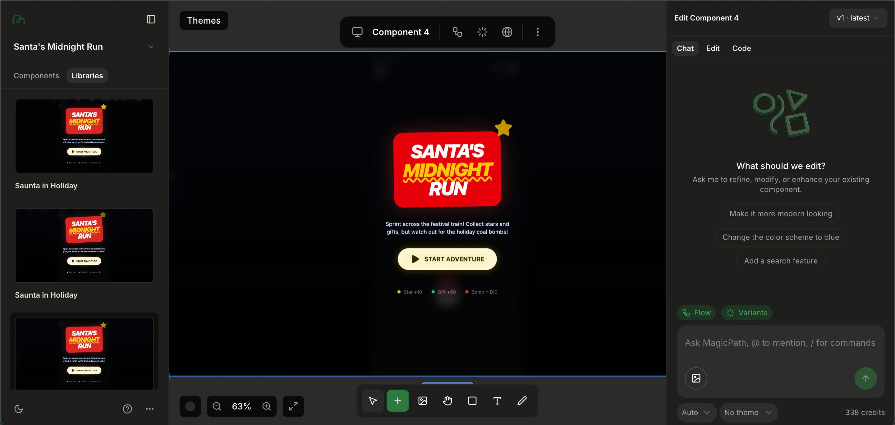895x425 pixels.
Task: Expand Santa's Midnight Run project dropdown
Action: coord(151,47)
